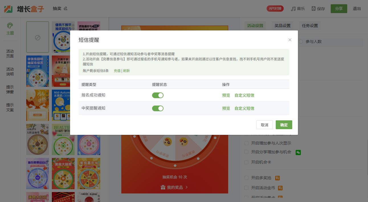Click the 账户剩余短信8条 text
This screenshot has height=202, width=368.
[96, 71]
